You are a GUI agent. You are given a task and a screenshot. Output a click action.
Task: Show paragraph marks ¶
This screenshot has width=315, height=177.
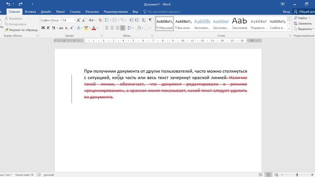tap(150, 20)
